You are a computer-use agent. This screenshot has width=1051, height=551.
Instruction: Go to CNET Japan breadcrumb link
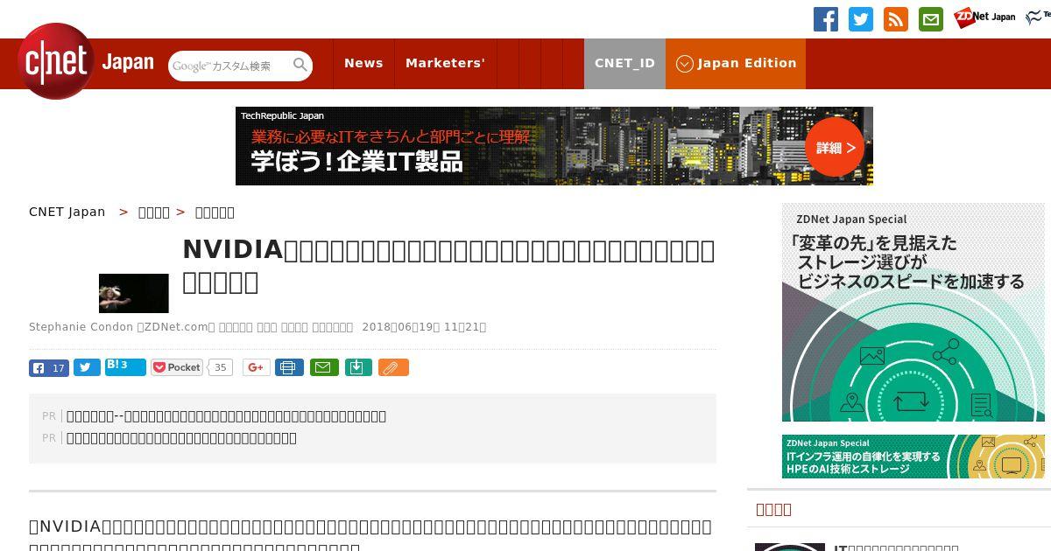coord(67,212)
